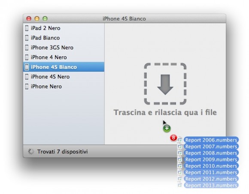Choose iPhone Nero from sidebar

click(x=64, y=86)
